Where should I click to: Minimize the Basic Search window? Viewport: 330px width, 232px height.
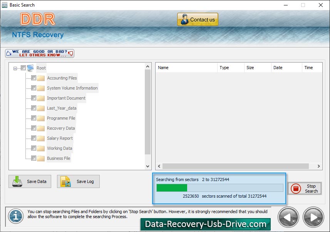[286, 5]
